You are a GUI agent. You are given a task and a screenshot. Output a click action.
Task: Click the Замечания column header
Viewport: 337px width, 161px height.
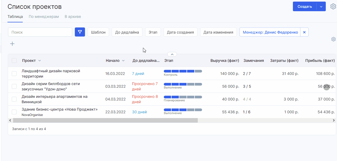(254, 61)
